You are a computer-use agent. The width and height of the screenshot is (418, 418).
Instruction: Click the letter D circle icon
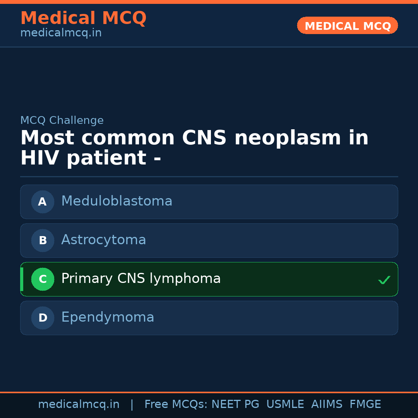coord(43,318)
